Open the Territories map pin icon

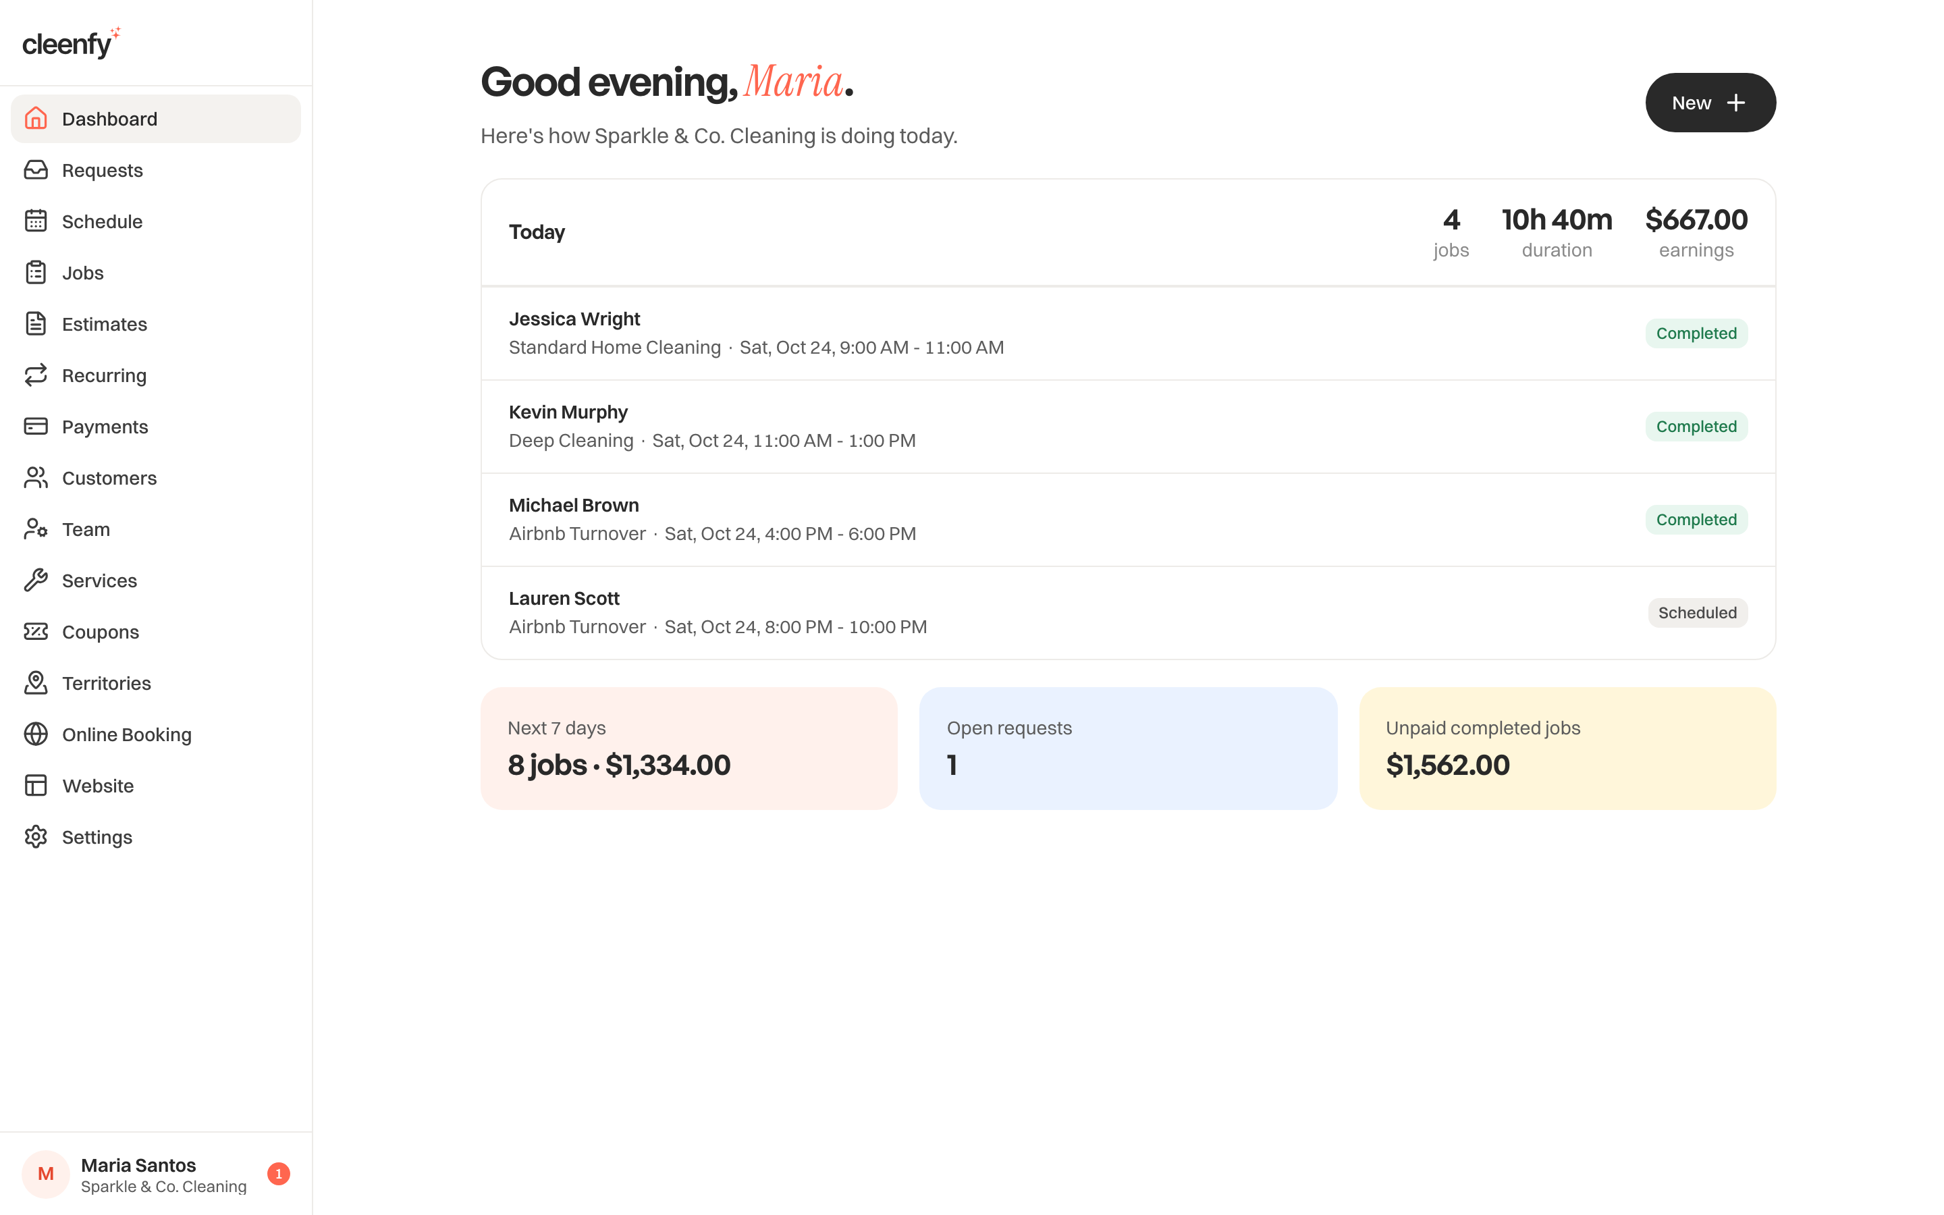click(35, 683)
